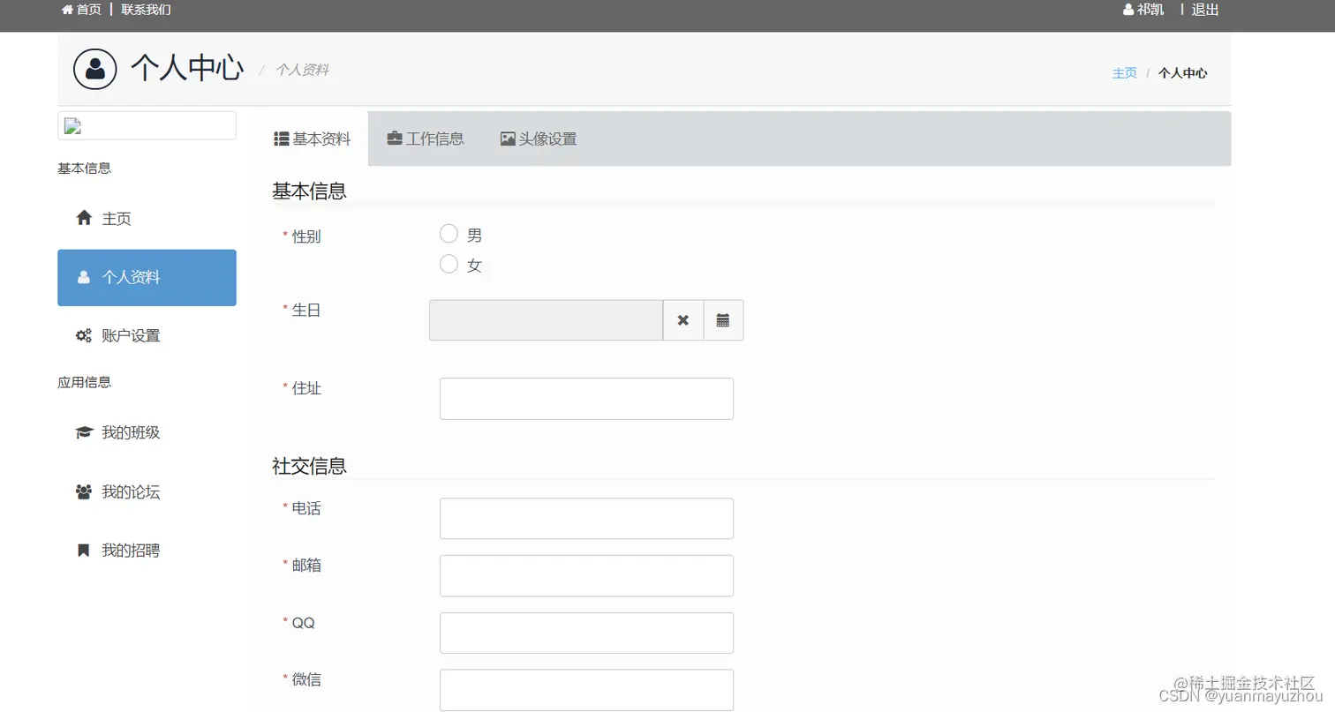Click the 电话 field label

point(306,508)
